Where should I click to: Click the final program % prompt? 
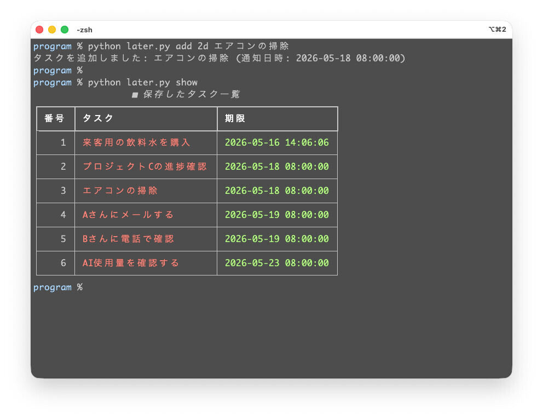(x=58, y=288)
